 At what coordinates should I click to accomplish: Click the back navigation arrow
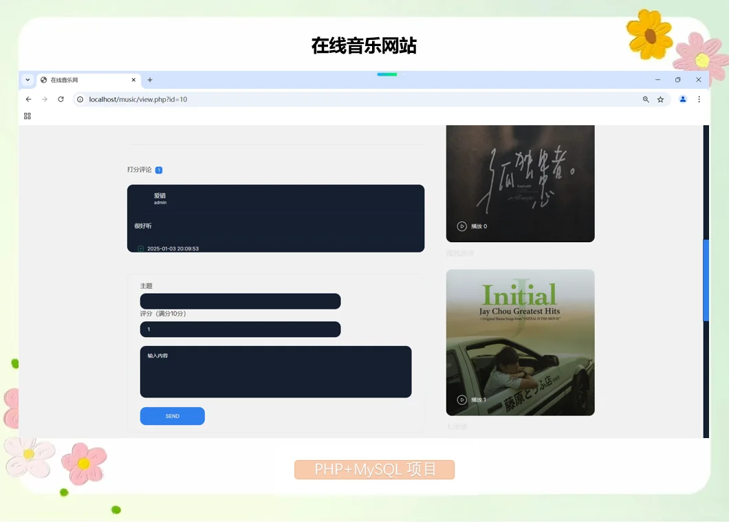28,99
